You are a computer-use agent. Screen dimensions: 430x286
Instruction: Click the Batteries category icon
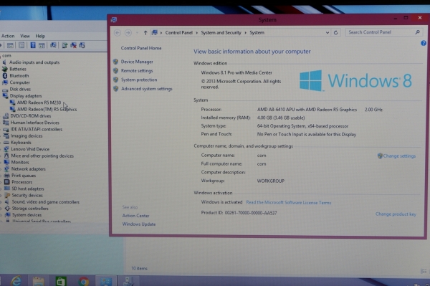coord(5,69)
